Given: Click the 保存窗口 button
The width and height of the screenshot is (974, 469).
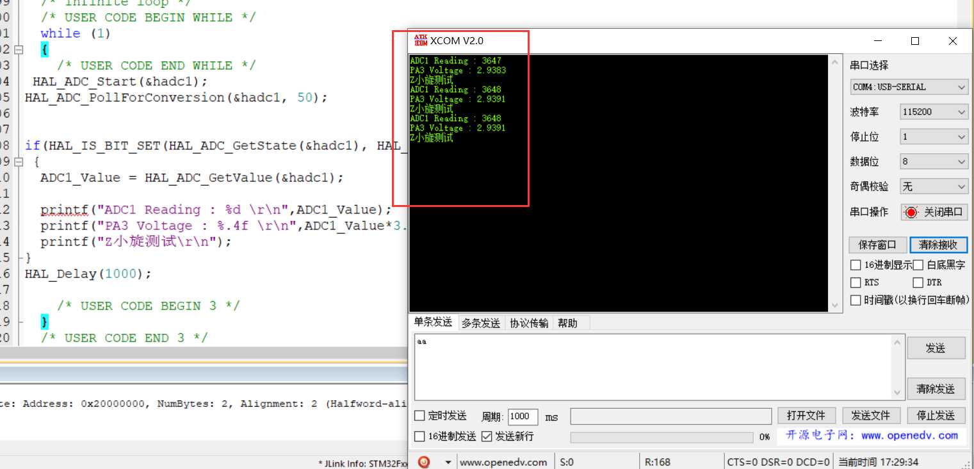Looking at the screenshot, I should coord(878,245).
